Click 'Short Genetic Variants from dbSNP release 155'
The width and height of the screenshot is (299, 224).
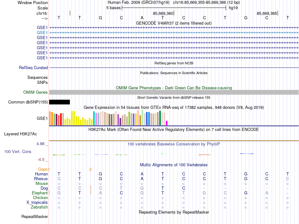pos(174,97)
